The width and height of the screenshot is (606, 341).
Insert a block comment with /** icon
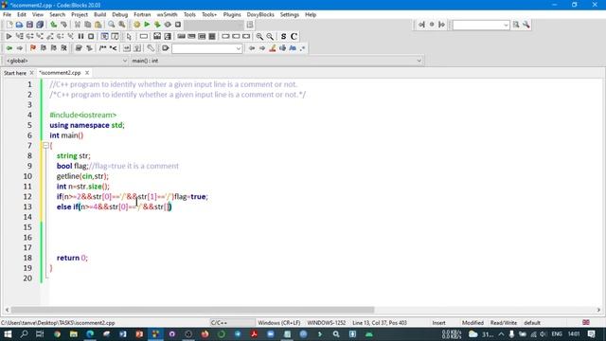(x=103, y=48)
